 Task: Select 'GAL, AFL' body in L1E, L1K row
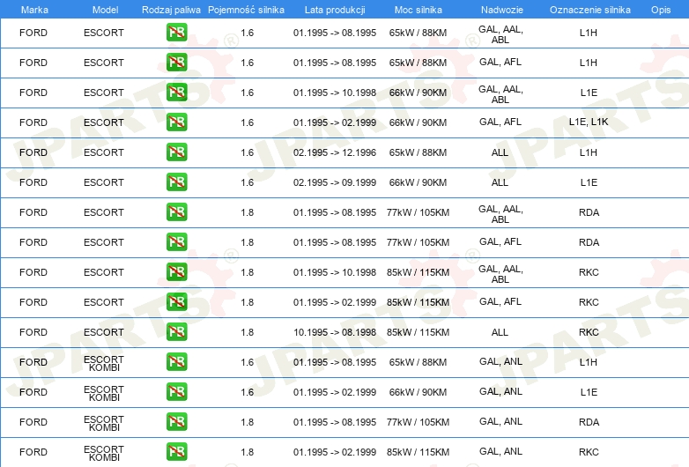click(500, 122)
